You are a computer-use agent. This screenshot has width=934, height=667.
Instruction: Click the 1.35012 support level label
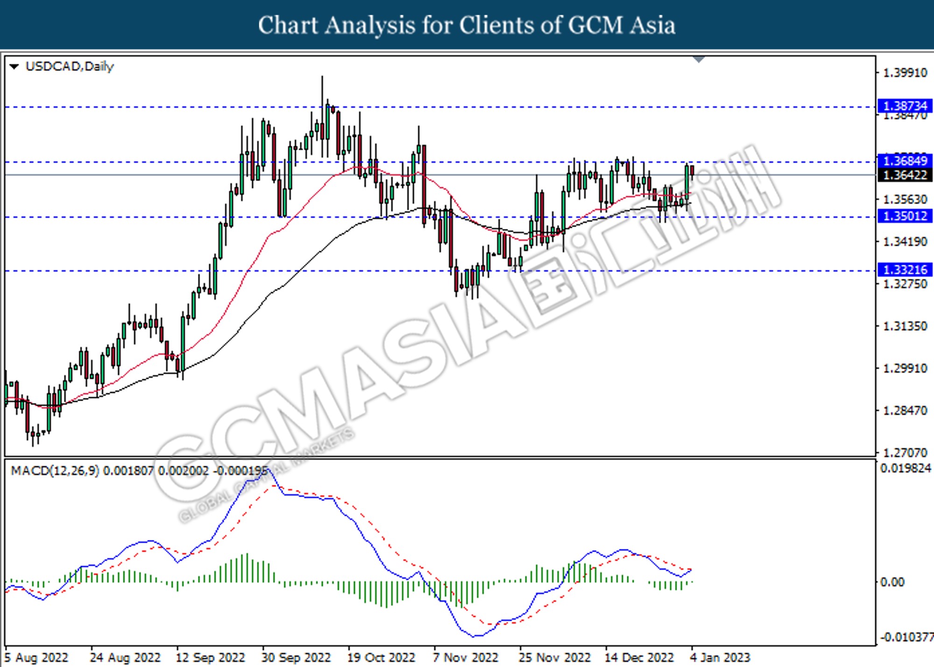(x=905, y=216)
